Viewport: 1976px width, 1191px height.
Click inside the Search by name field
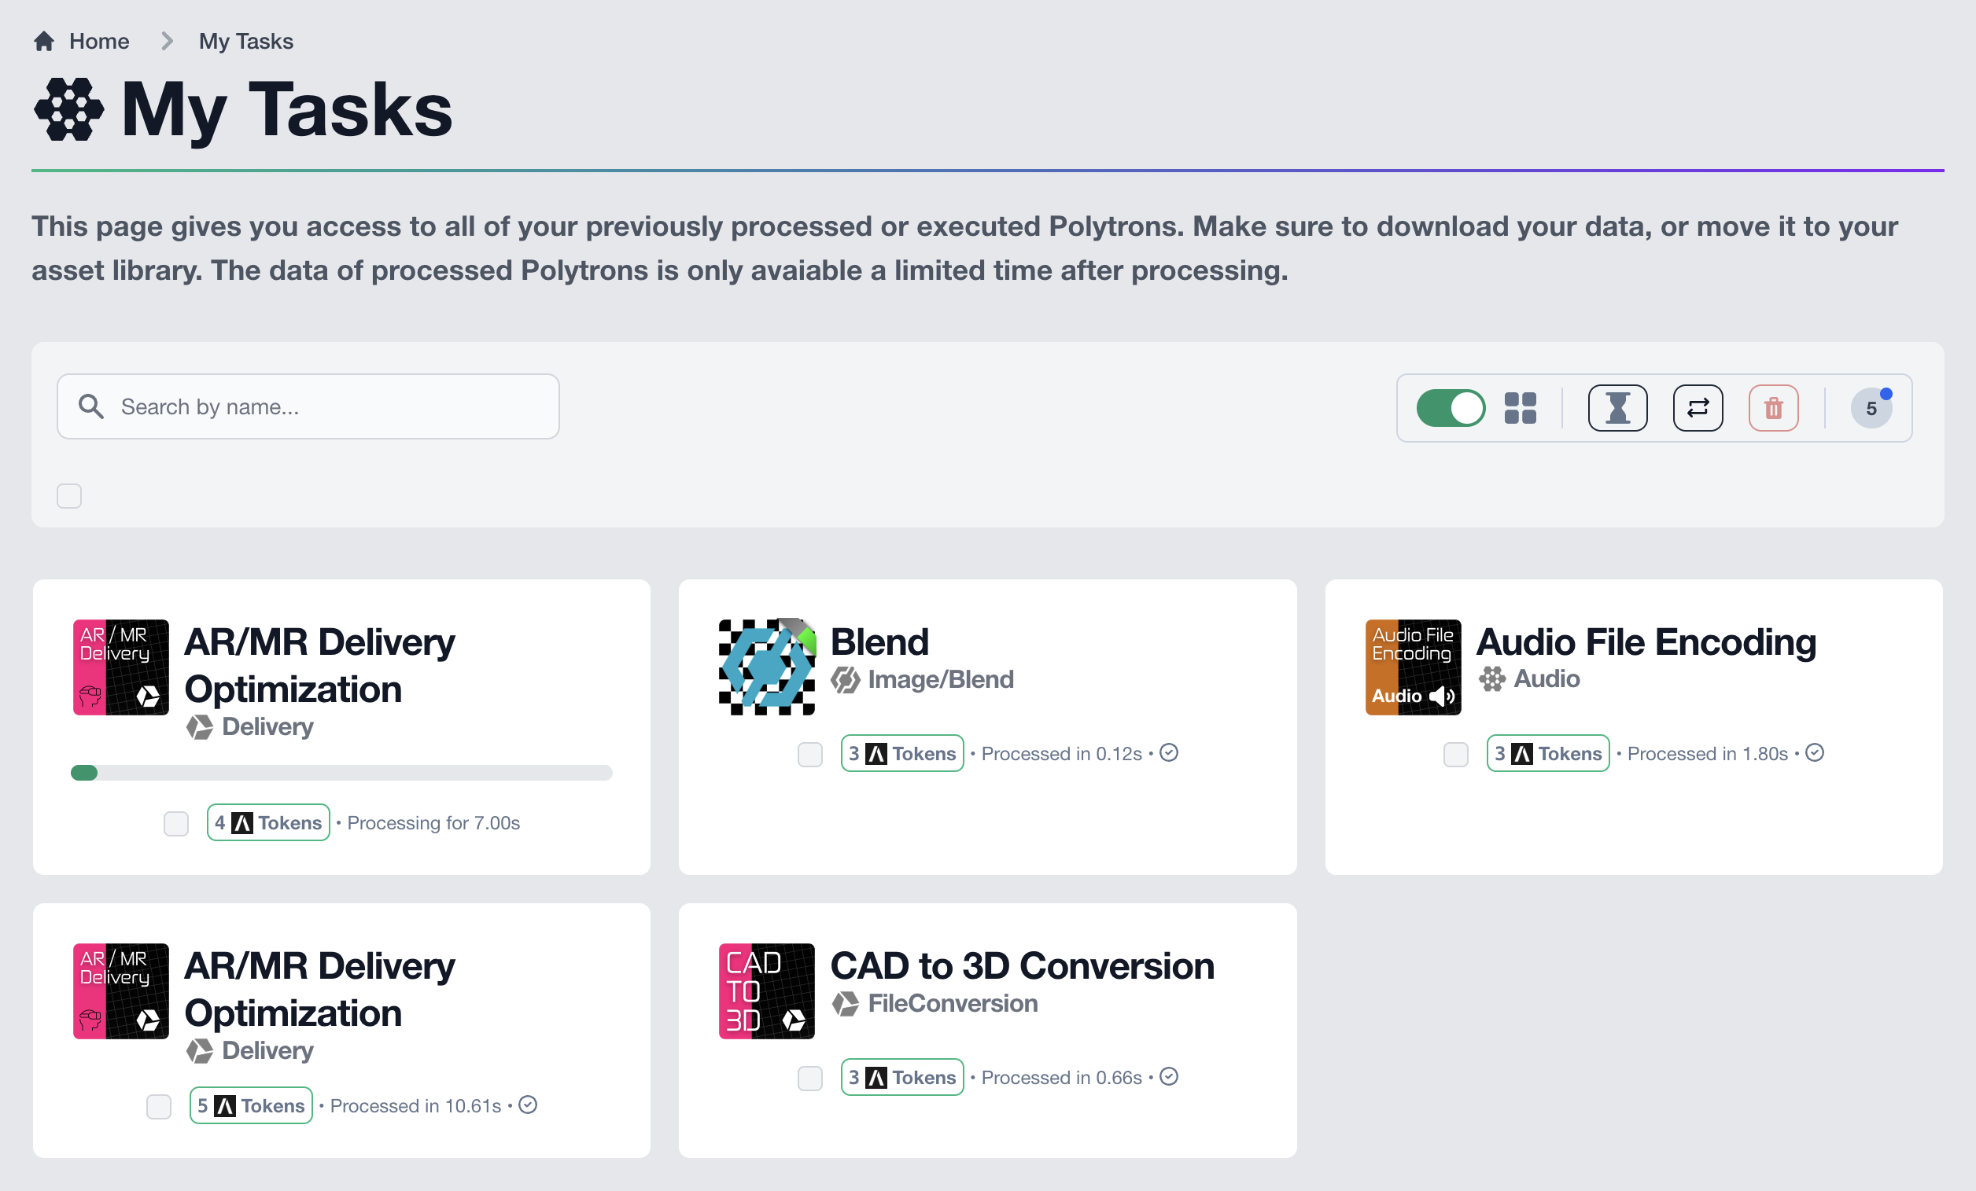click(x=308, y=406)
